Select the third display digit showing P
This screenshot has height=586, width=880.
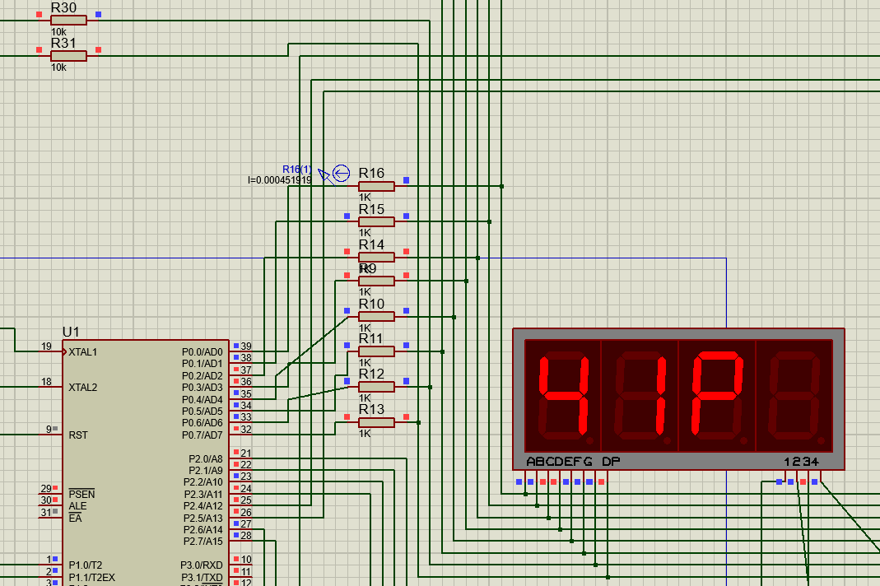pyautogui.click(x=717, y=395)
